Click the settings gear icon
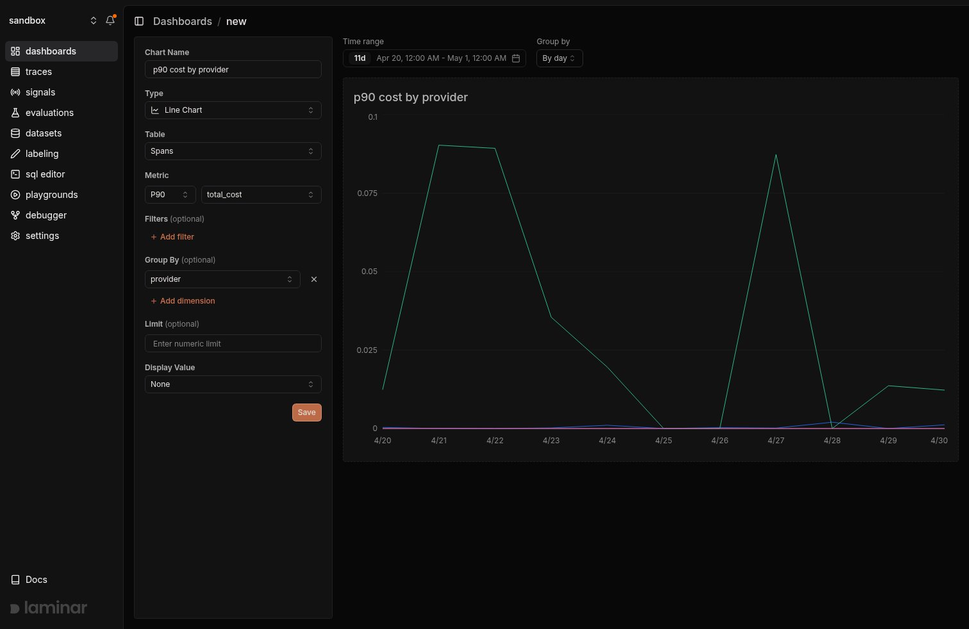The width and height of the screenshot is (969, 629). click(15, 236)
